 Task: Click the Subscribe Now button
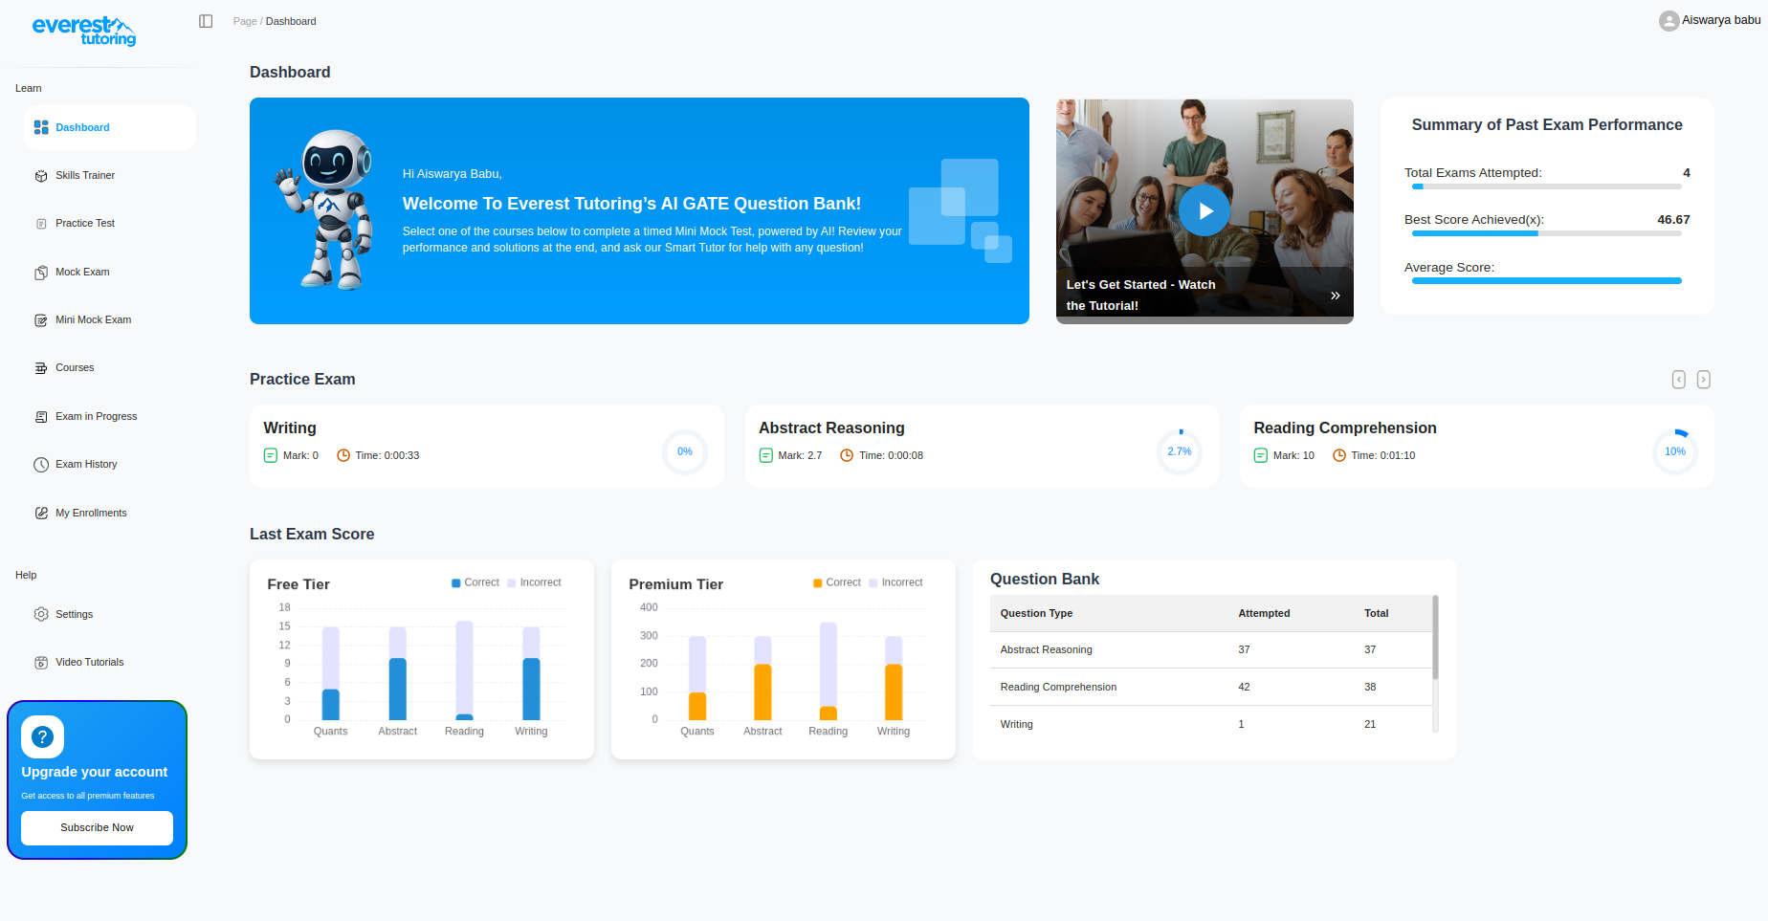tap(97, 828)
